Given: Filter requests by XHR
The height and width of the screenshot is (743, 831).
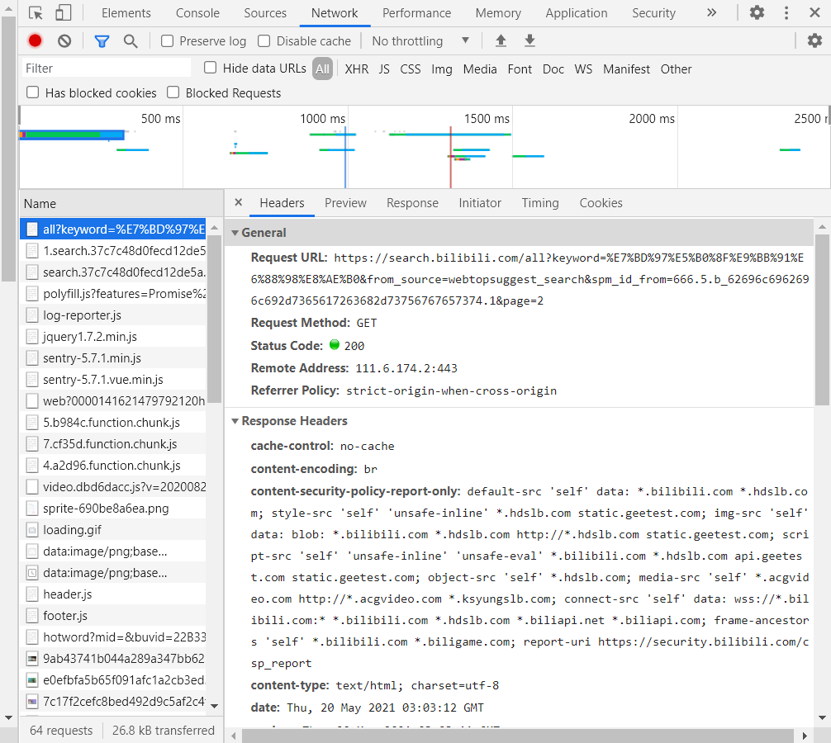Looking at the screenshot, I should 357,69.
